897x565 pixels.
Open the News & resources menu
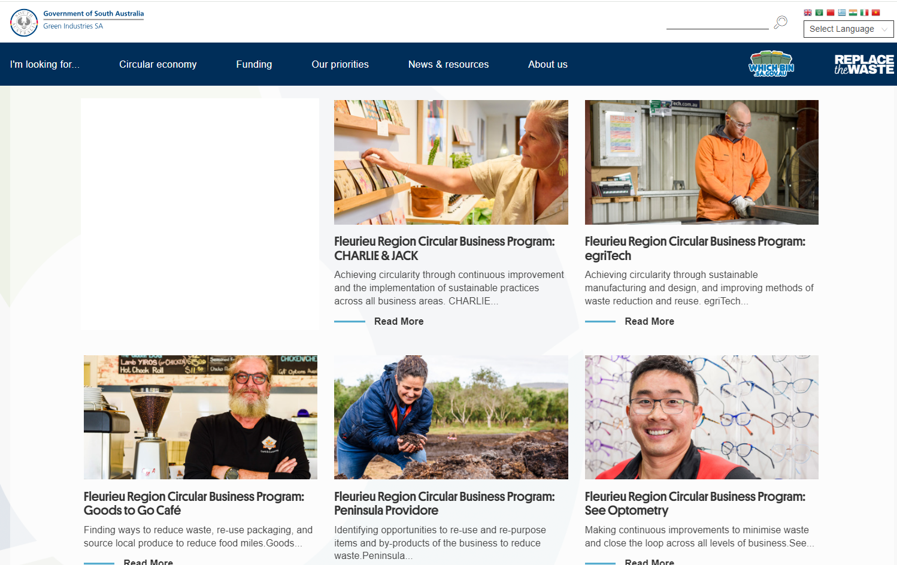[448, 64]
